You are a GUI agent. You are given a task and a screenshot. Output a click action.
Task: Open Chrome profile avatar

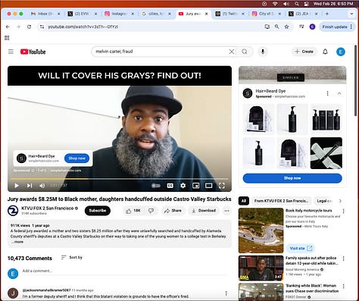click(312, 27)
